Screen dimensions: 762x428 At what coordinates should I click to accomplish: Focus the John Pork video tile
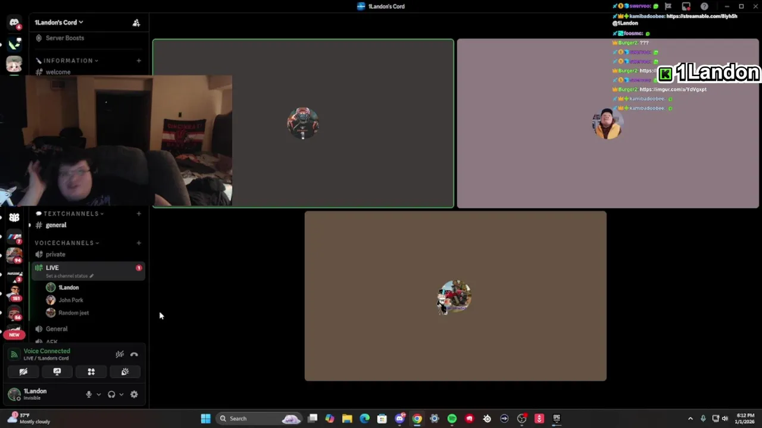coord(608,124)
